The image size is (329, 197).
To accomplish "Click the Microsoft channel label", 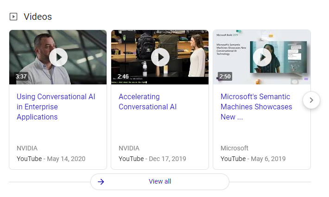I will click(x=234, y=148).
